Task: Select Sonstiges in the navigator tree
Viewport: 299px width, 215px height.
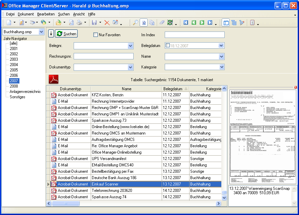Action: pos(17,97)
